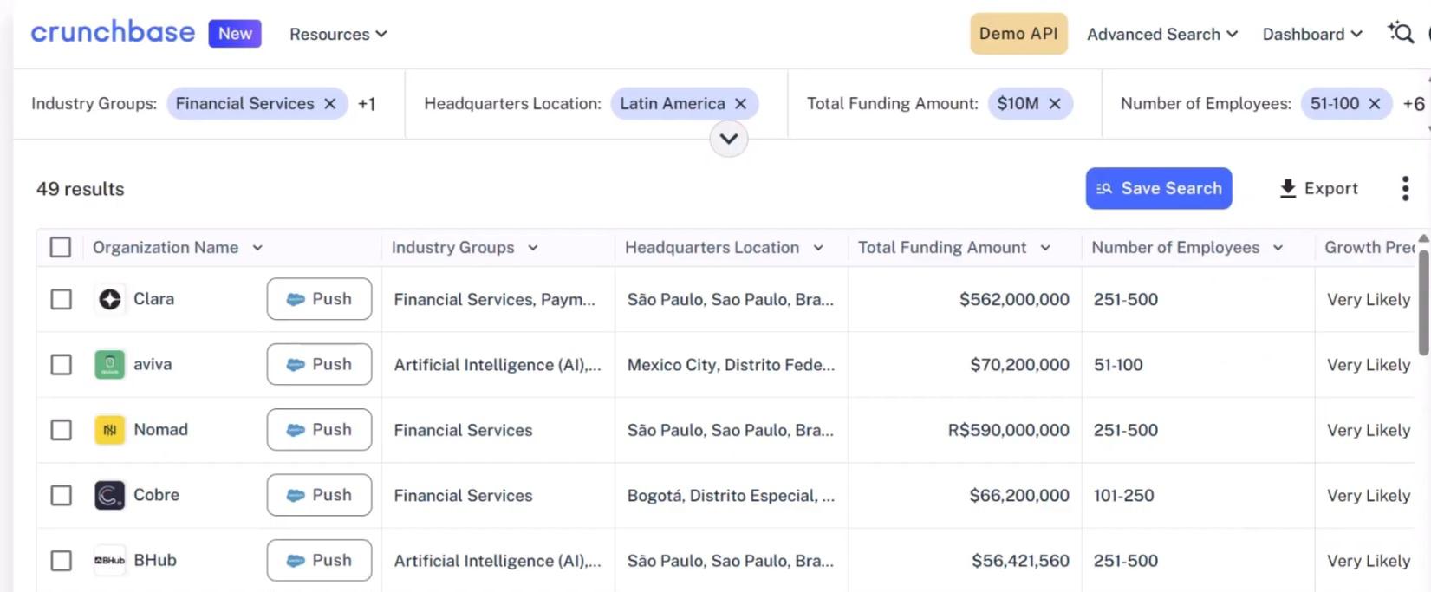Viewport: 1431px width, 592px height.
Task: Click Clara company logo icon
Action: [109, 299]
